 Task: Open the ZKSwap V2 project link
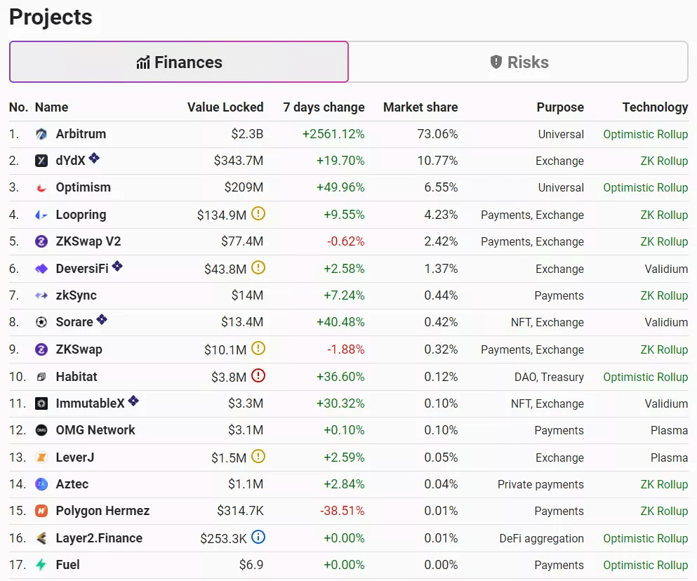click(88, 241)
